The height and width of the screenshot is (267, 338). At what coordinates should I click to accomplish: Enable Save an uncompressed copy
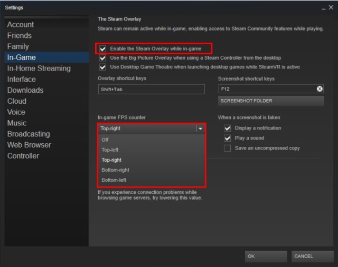coord(227,148)
